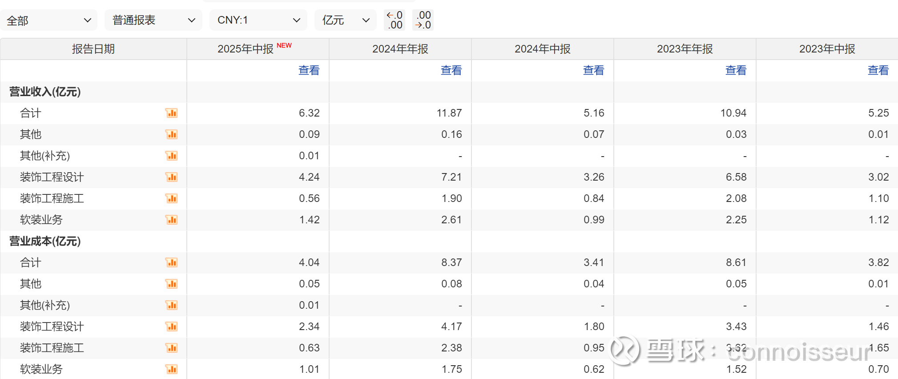898x379 pixels.
Task: Click 查看 link under 2023年年报
Action: coord(736,70)
